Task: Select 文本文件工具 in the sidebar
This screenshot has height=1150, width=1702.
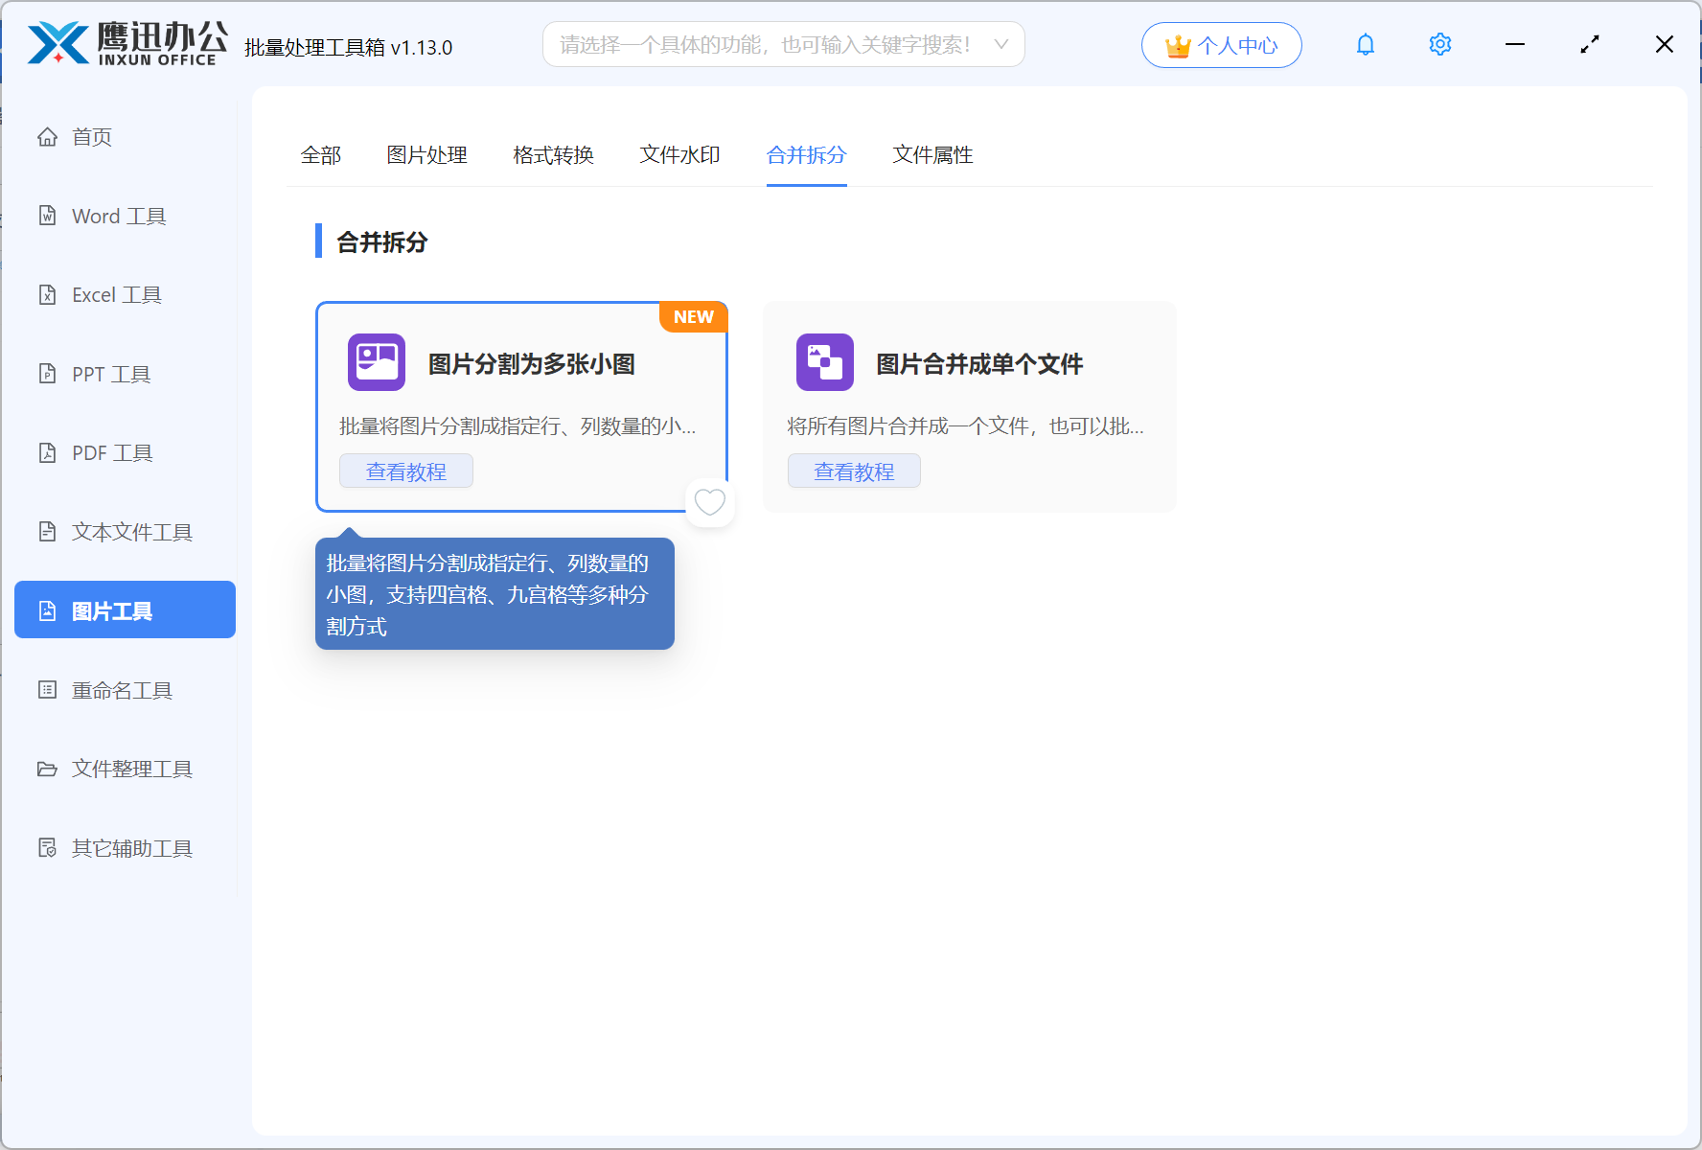Action: click(130, 531)
